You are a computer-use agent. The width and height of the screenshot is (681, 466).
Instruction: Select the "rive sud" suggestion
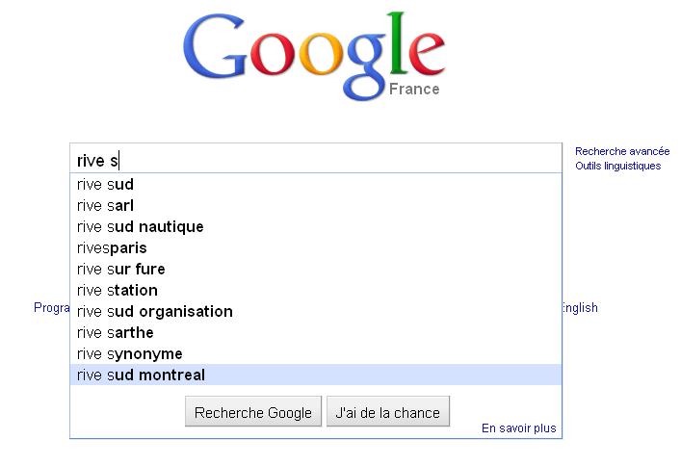click(x=316, y=184)
